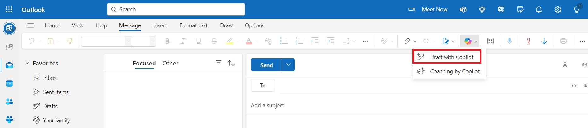Image resolution: width=588 pixels, height=128 pixels.
Task: Toggle the navigation pane hamburger
Action: point(31,25)
